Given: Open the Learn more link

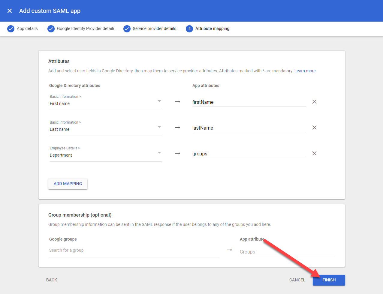Looking at the screenshot, I should [305, 71].
